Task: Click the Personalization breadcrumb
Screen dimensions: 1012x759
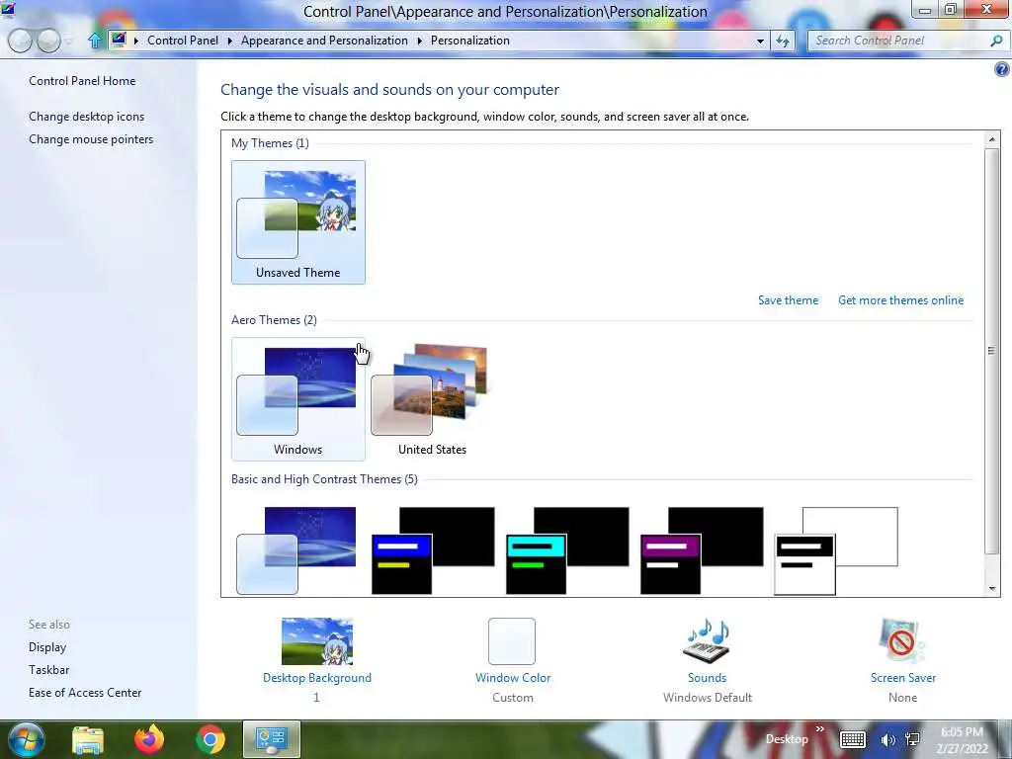Action: (x=469, y=40)
